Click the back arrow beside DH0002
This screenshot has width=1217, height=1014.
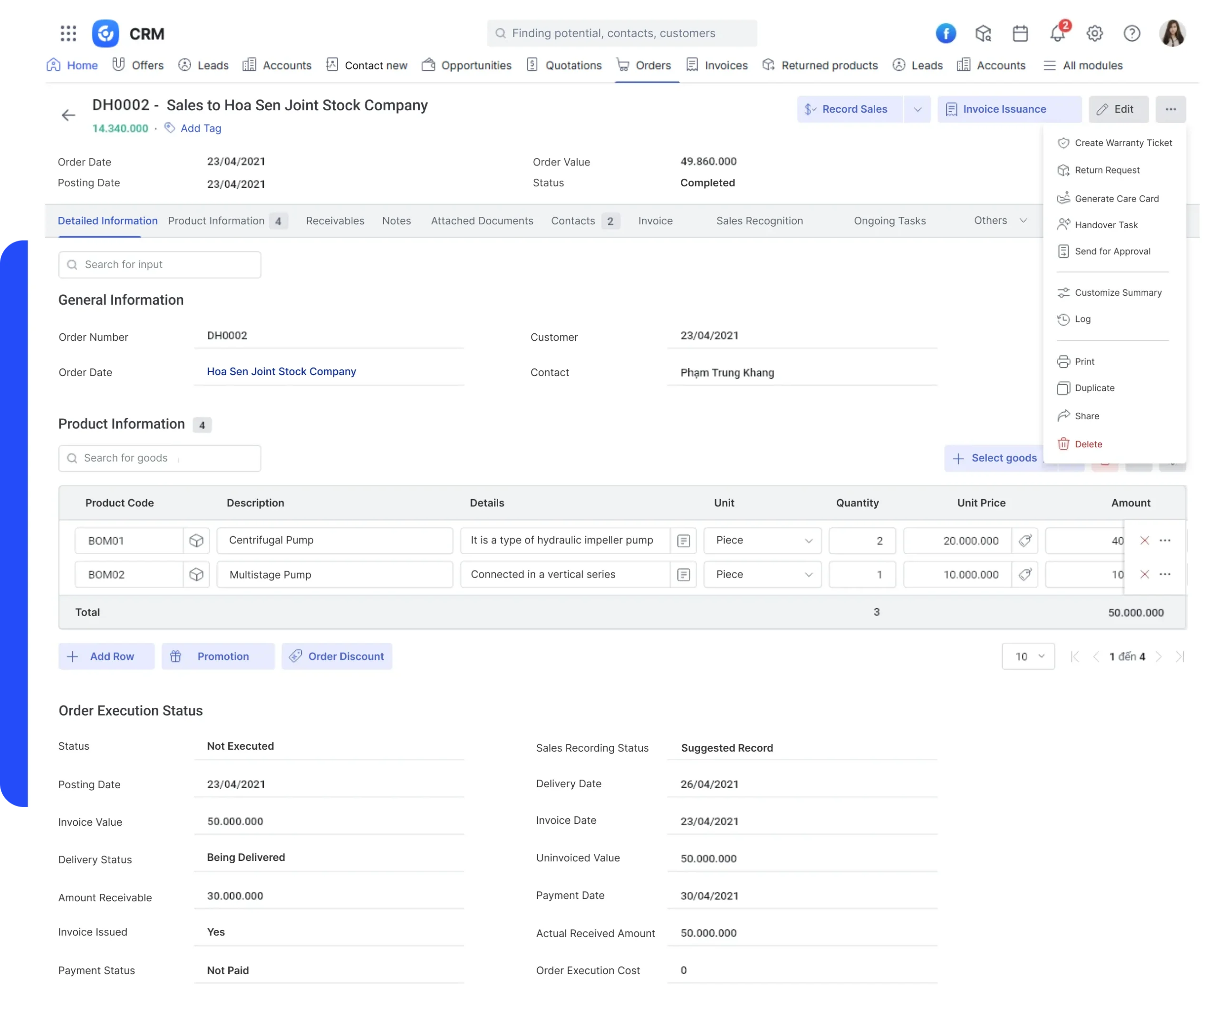click(68, 115)
